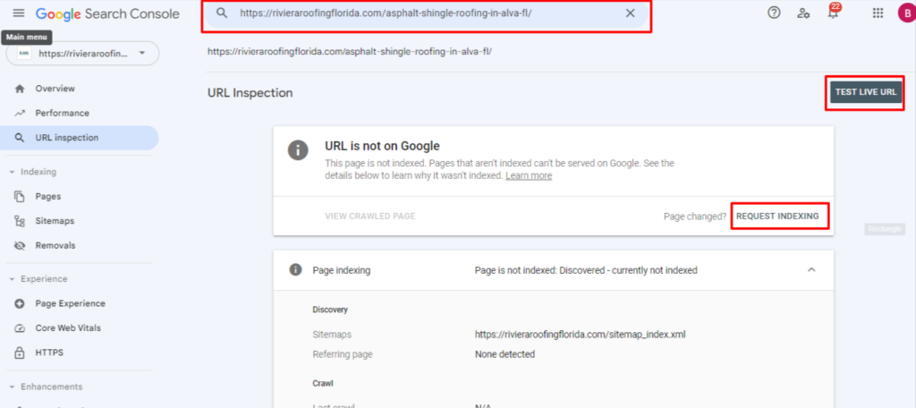Screen dimensions: 916x408
Task: Click the info icon beside Page indexing
Action: point(295,270)
